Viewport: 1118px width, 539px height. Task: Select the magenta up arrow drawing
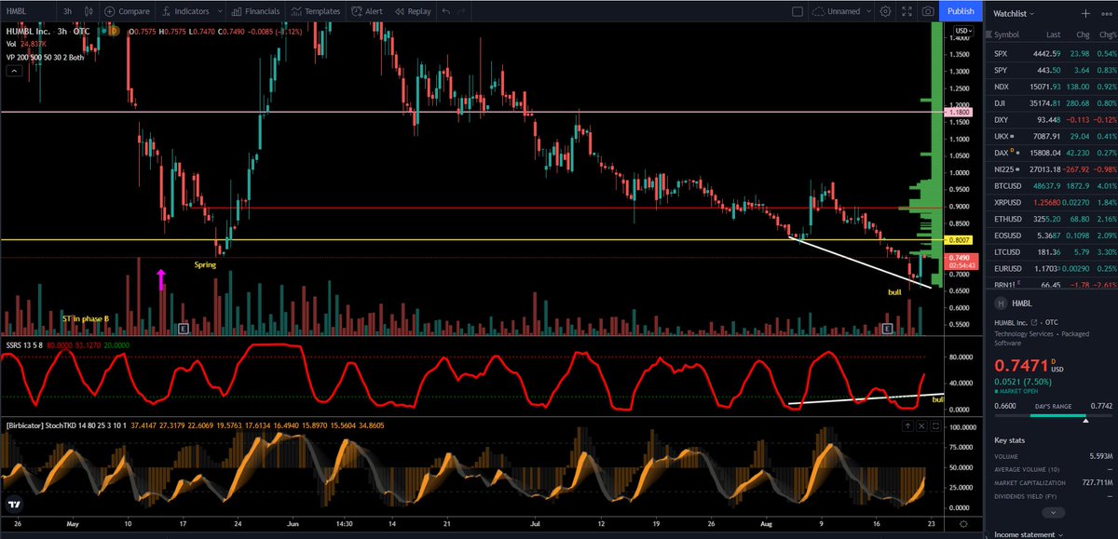point(160,279)
